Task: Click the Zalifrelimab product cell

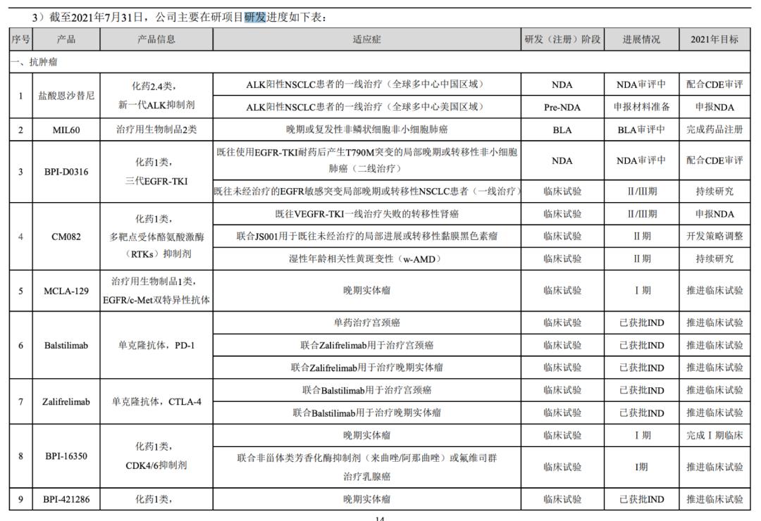Action: click(61, 401)
